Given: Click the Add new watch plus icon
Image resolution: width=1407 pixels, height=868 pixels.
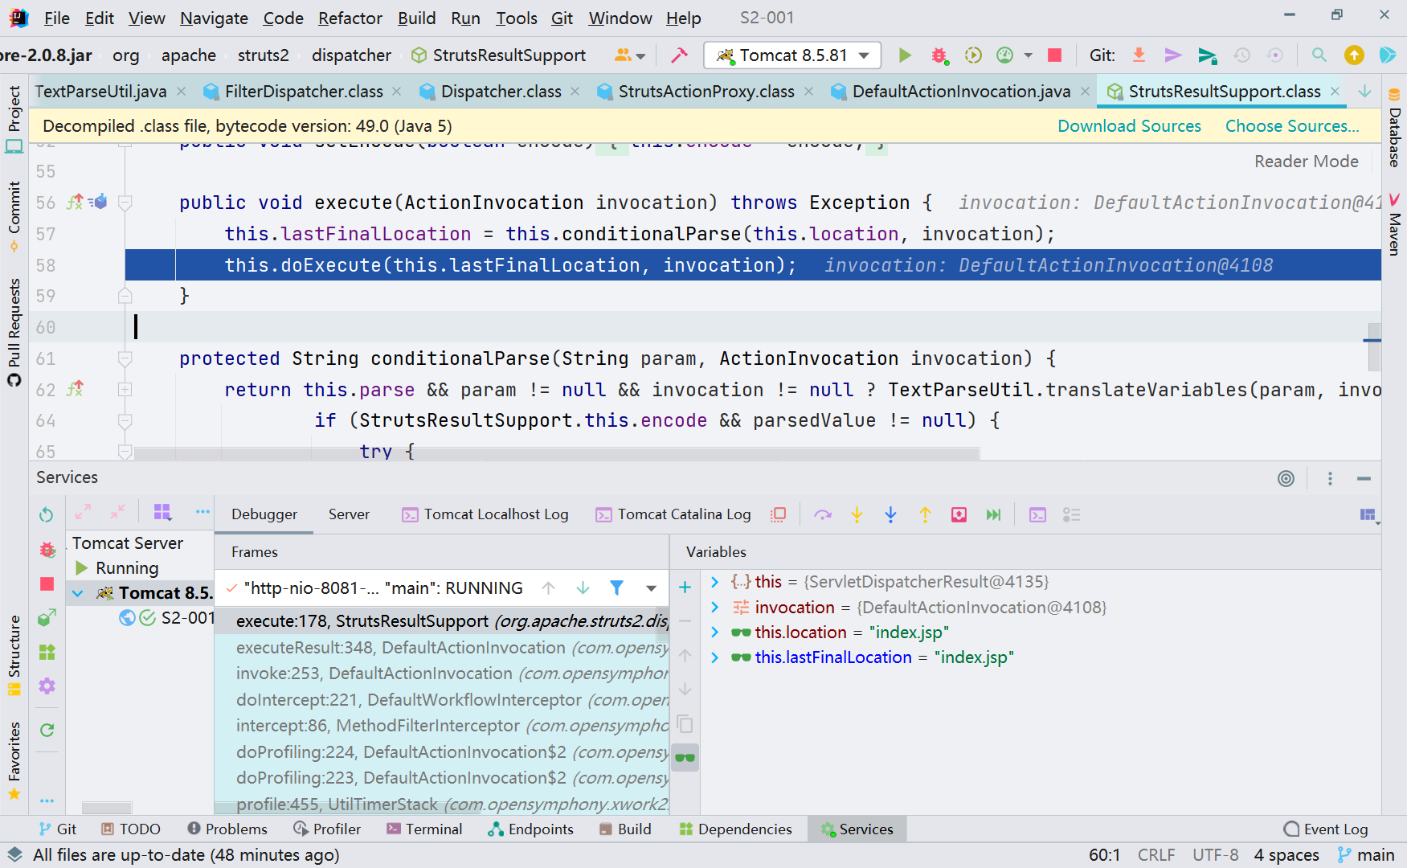Looking at the screenshot, I should 685,588.
